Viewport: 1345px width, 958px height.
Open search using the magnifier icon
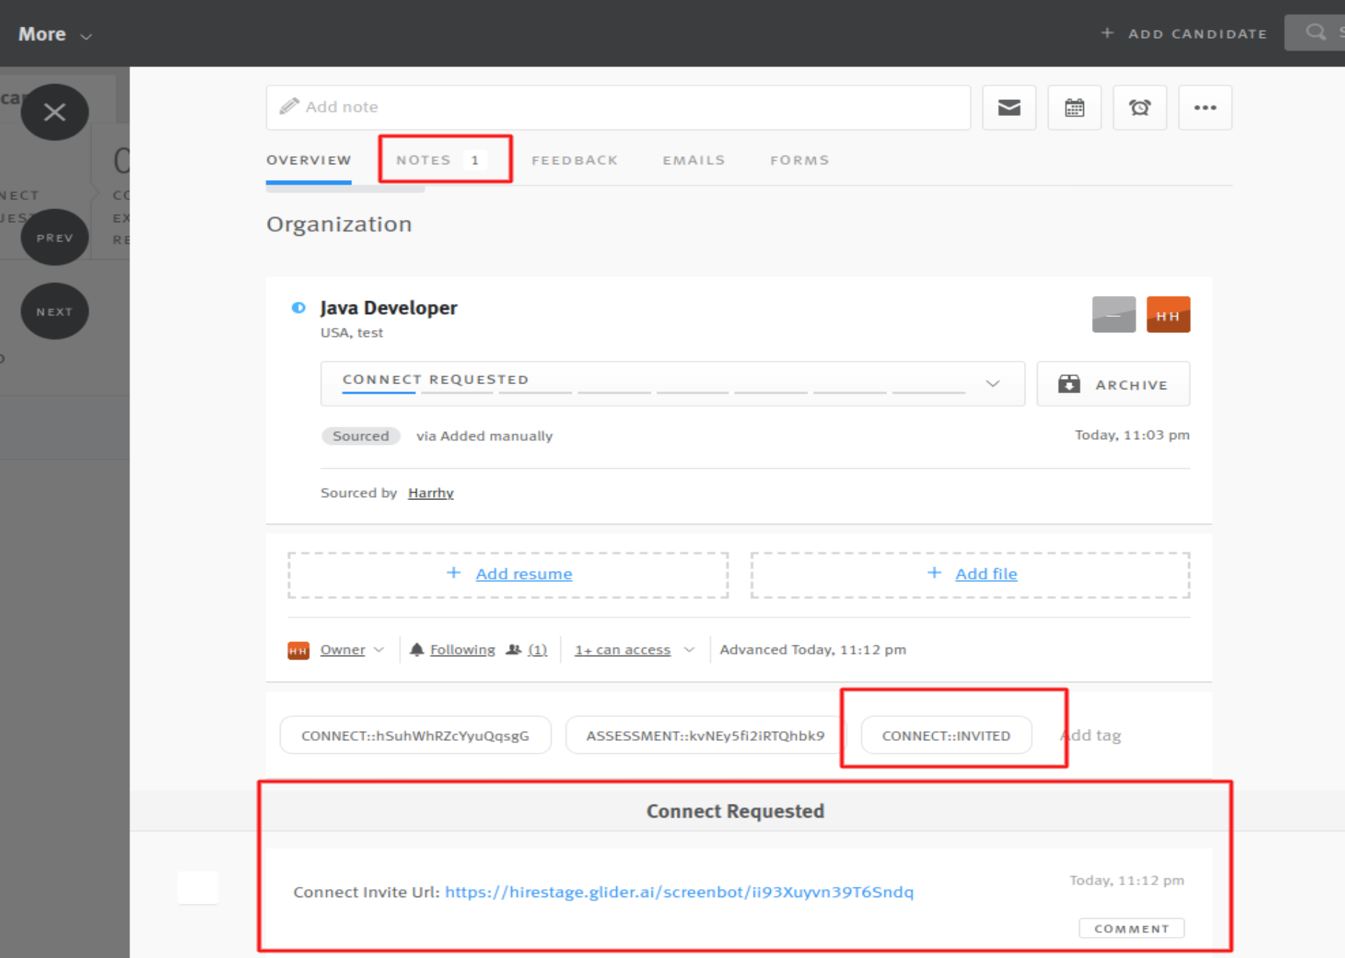tap(1315, 33)
